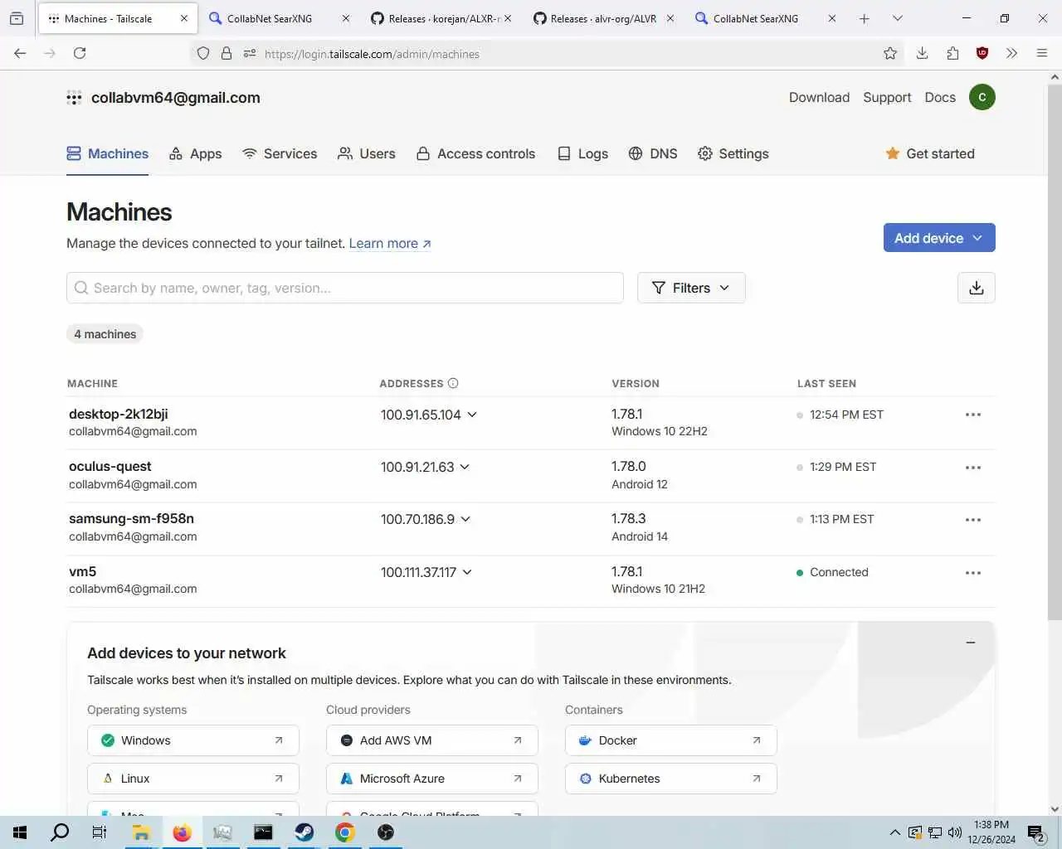
Task: Open more options for vm5
Action: [973, 573]
